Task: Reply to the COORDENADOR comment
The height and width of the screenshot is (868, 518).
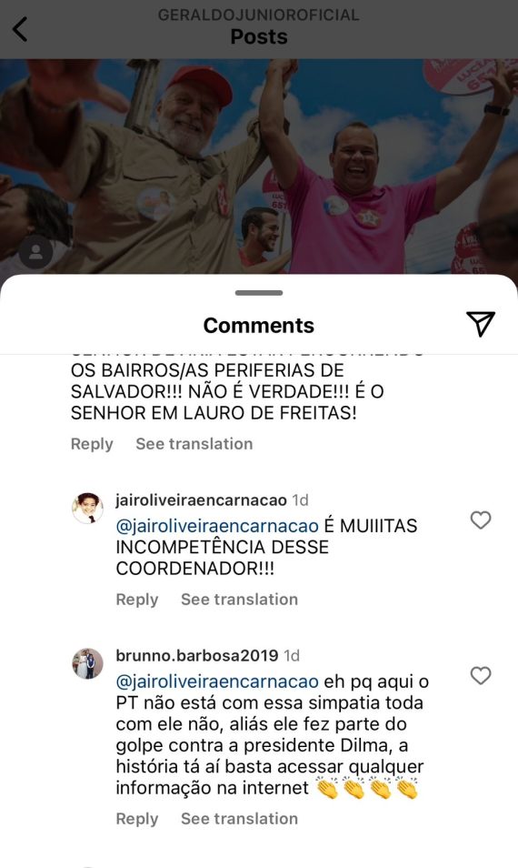Action: point(137,600)
